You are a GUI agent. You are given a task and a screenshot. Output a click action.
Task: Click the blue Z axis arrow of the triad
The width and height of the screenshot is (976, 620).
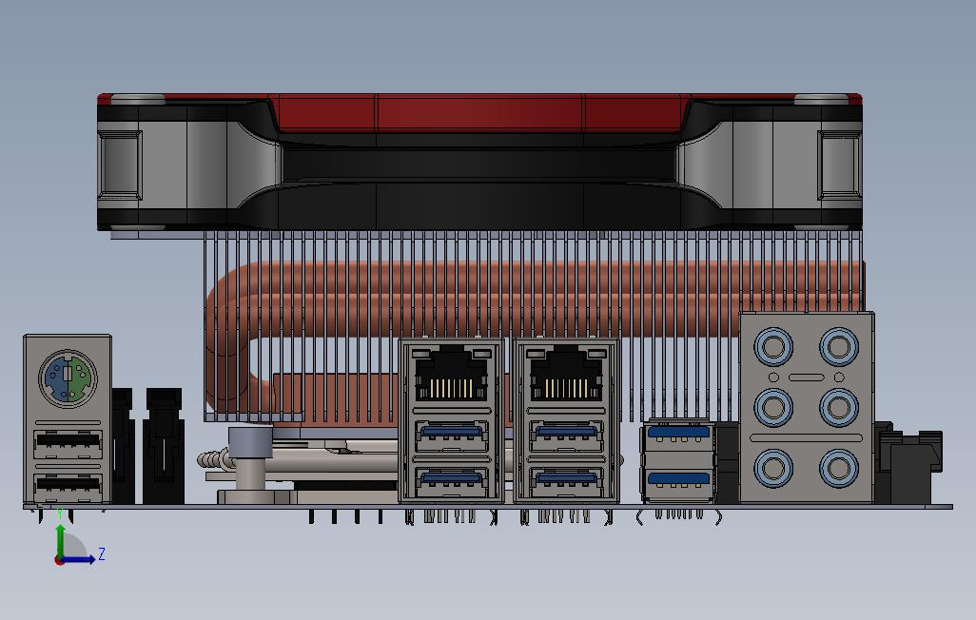79,560
